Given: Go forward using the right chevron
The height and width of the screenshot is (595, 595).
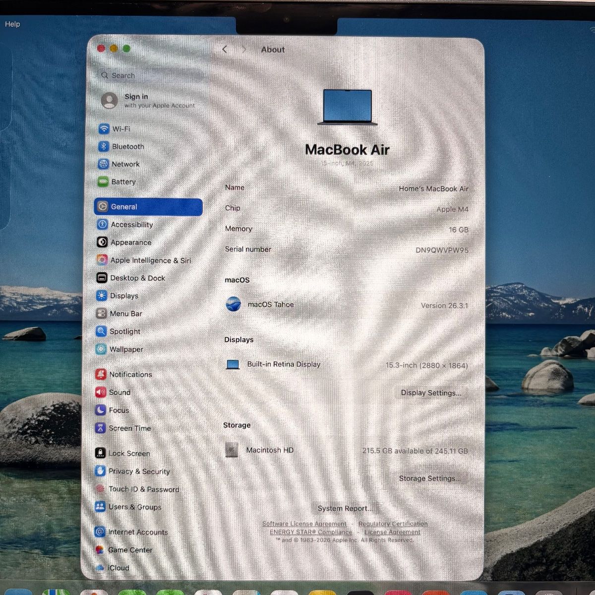Looking at the screenshot, I should coord(244,49).
